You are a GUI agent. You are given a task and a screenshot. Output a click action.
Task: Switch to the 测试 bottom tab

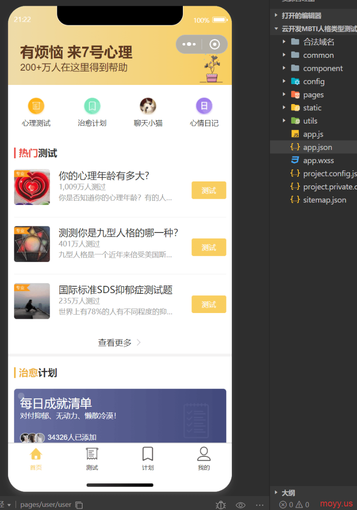coord(92,458)
